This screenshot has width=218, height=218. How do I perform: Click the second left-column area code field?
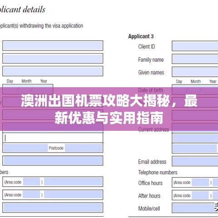click(x=31, y=194)
